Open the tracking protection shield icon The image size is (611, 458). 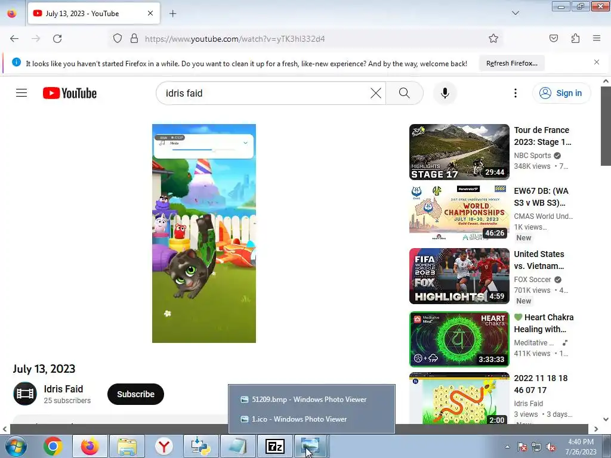coord(118,39)
